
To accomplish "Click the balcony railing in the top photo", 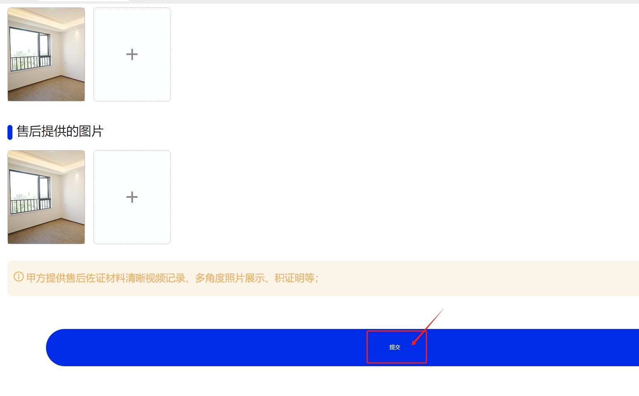I will point(30,63).
